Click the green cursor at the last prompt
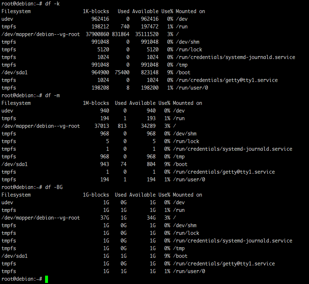The image size is (309, 284). point(47,279)
